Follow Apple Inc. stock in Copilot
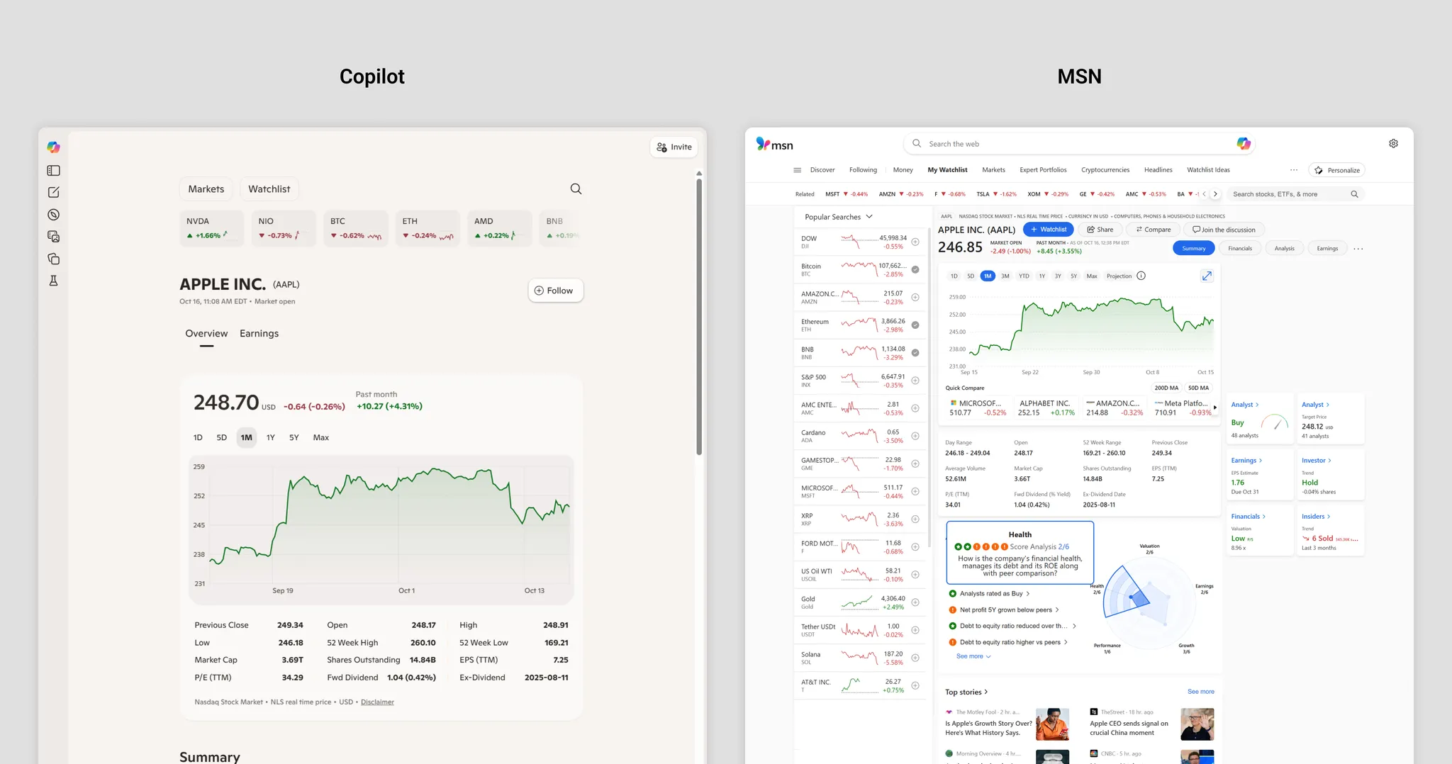 [x=555, y=291]
